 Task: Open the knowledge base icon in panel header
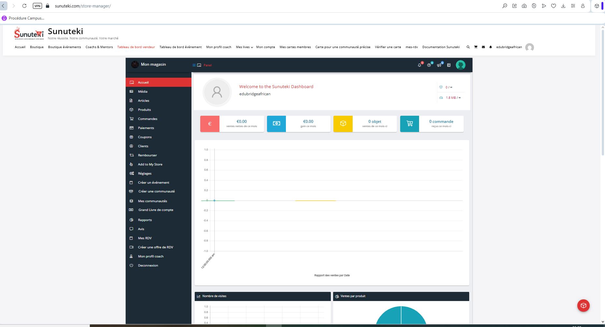coord(449,65)
